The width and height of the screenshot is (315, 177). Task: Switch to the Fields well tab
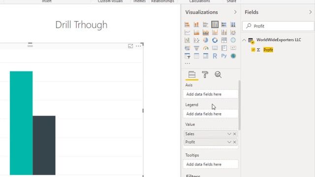tap(192, 75)
